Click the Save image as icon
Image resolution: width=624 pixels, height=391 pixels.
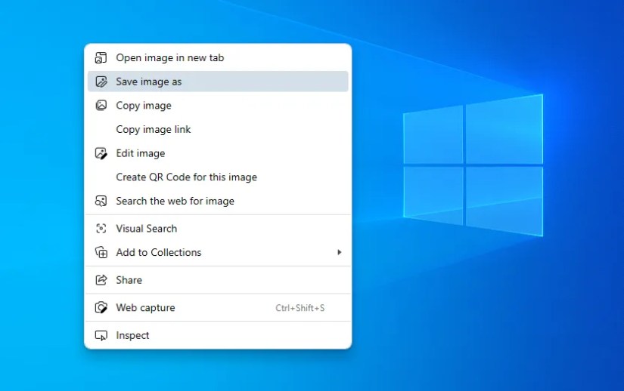click(x=101, y=82)
